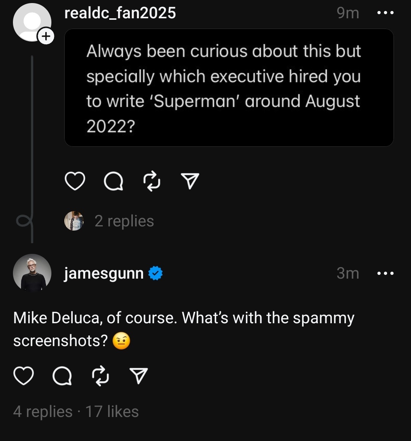Like jamesgunn's Mike Deluca reply
This screenshot has height=441, width=411.
tap(24, 376)
